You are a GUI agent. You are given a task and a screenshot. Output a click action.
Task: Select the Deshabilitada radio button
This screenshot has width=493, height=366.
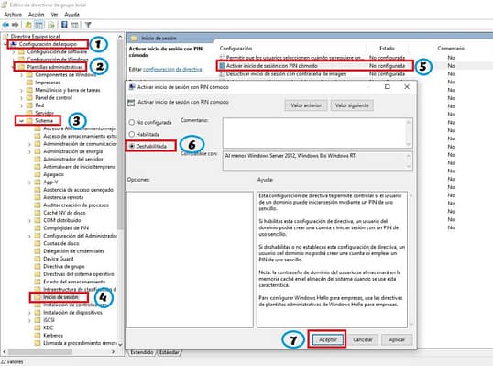[x=132, y=146]
